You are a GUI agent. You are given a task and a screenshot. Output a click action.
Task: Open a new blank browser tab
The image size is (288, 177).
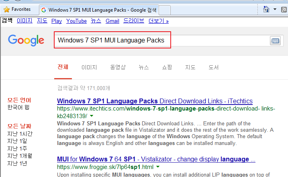pos(165,10)
